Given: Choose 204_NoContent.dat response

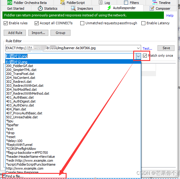Looking at the screenshot, I should 73,78.
